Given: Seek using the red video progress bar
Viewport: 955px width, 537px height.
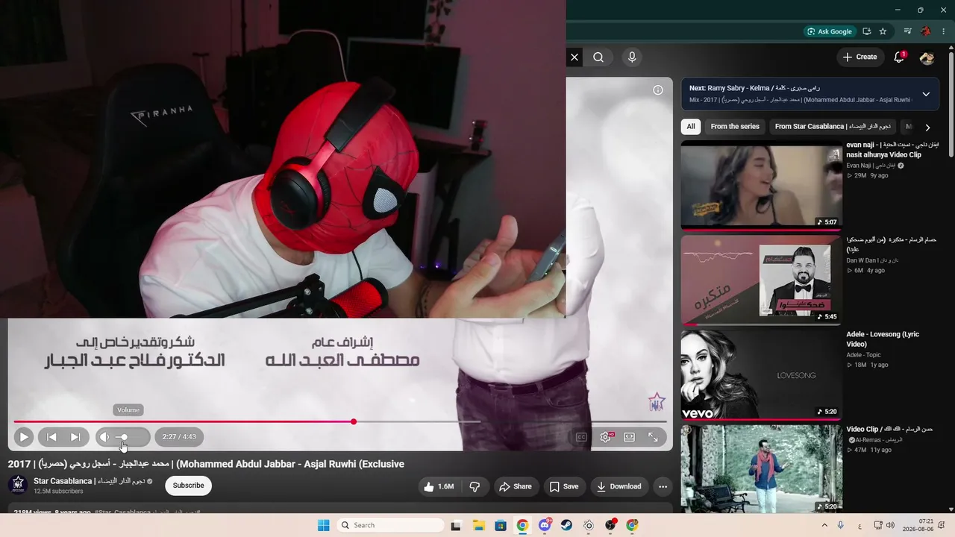Looking at the screenshot, I should [x=339, y=422].
